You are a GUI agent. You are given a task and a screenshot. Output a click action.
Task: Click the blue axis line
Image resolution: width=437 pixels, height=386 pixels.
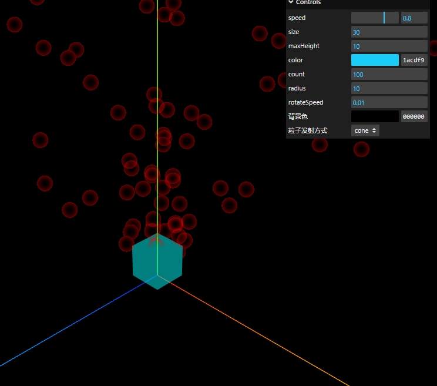coord(72,323)
